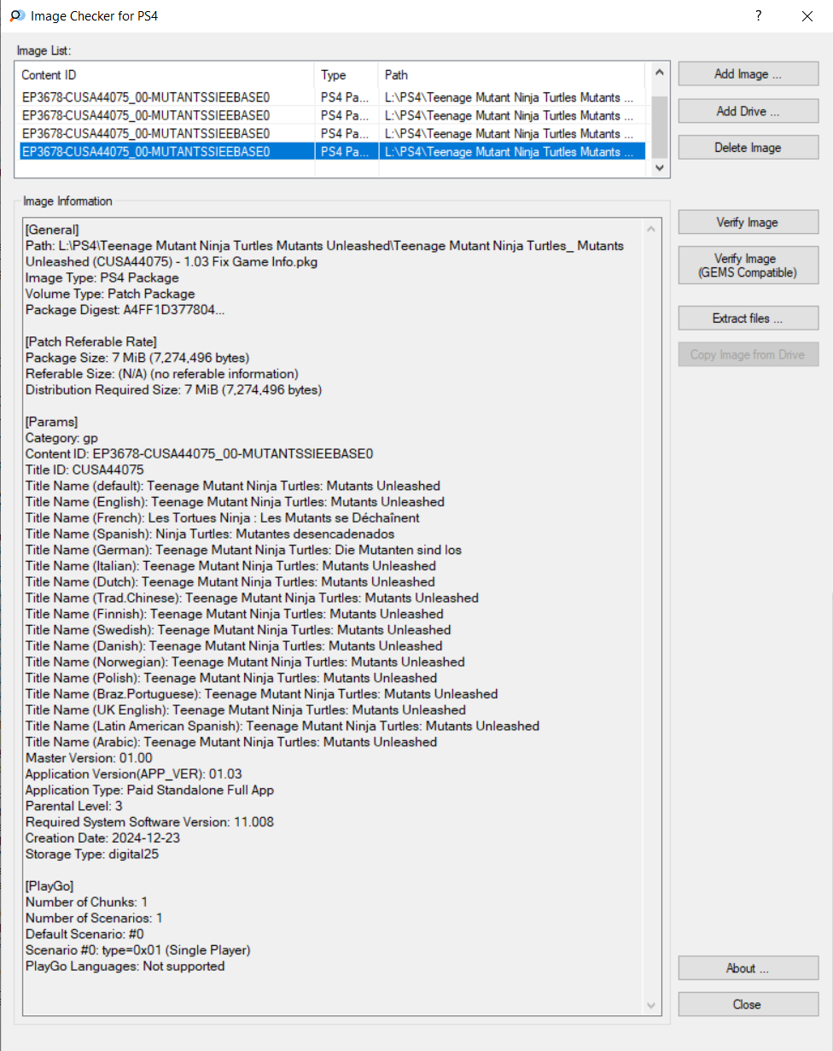Click the Category: gp line

(x=61, y=438)
